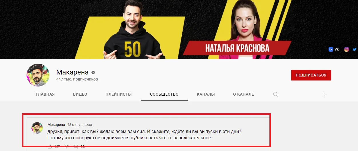
Task: Click the large Макарена channel avatar
Action: coord(38,75)
